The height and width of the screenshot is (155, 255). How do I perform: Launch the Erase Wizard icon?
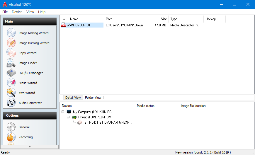(11, 83)
